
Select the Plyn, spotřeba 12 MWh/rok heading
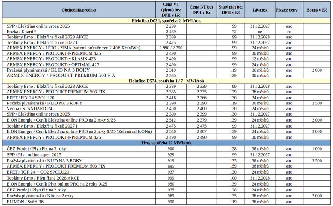(166, 143)
